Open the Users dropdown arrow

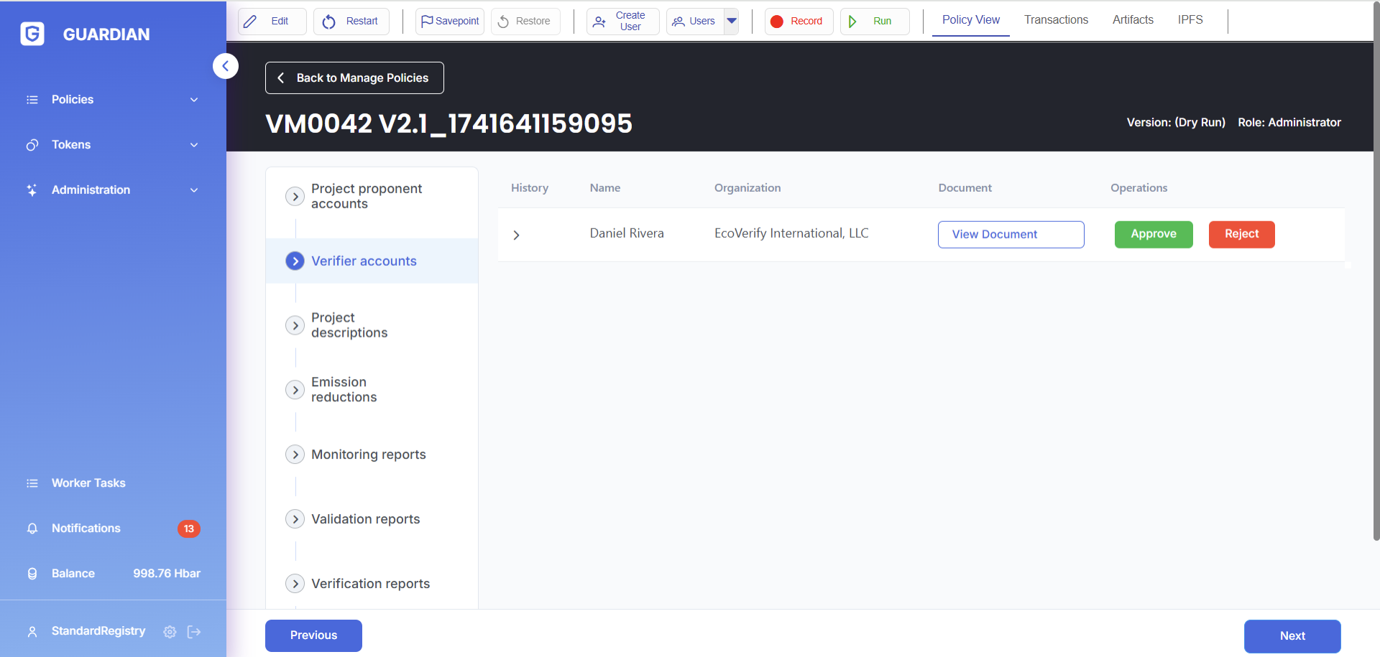point(731,22)
